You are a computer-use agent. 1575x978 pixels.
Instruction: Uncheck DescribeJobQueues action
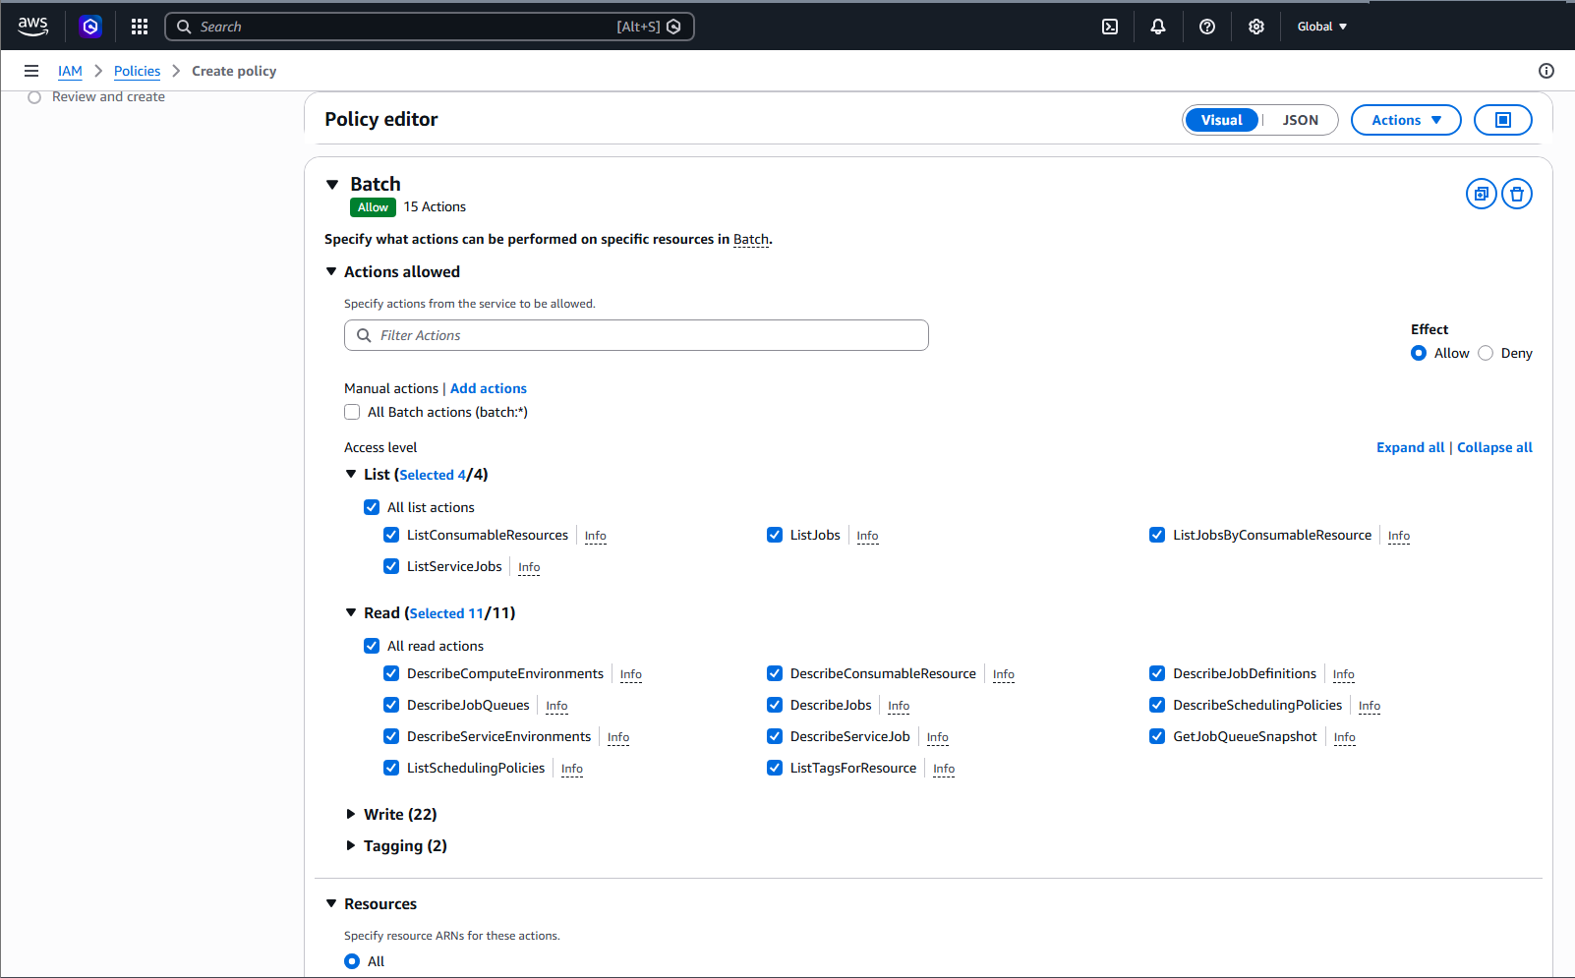click(x=391, y=705)
